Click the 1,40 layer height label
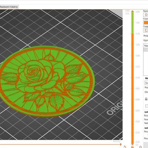Screen dimensions: 148x148 tap(138, 56)
